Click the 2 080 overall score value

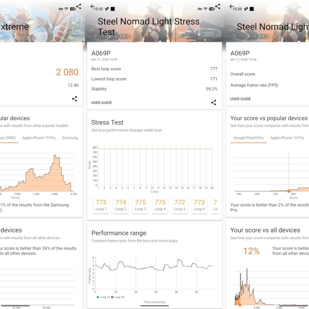point(67,72)
